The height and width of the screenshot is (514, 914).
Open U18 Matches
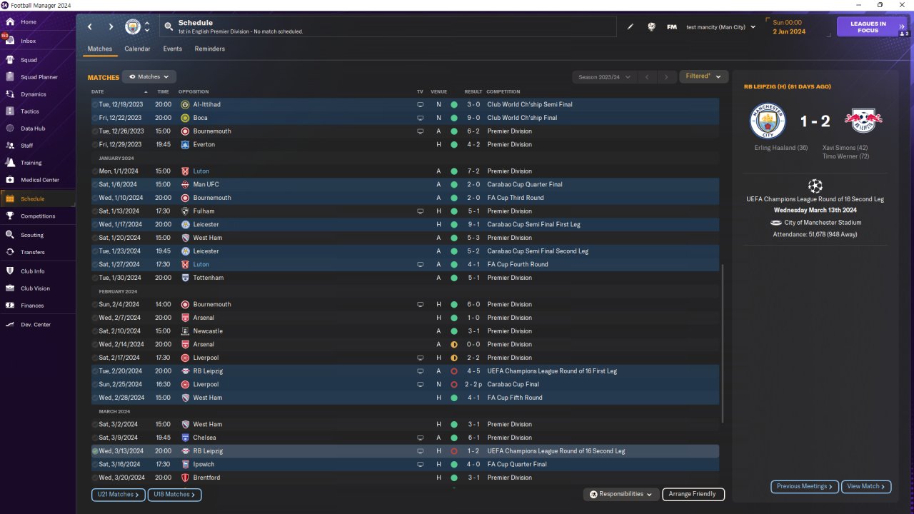[174, 494]
